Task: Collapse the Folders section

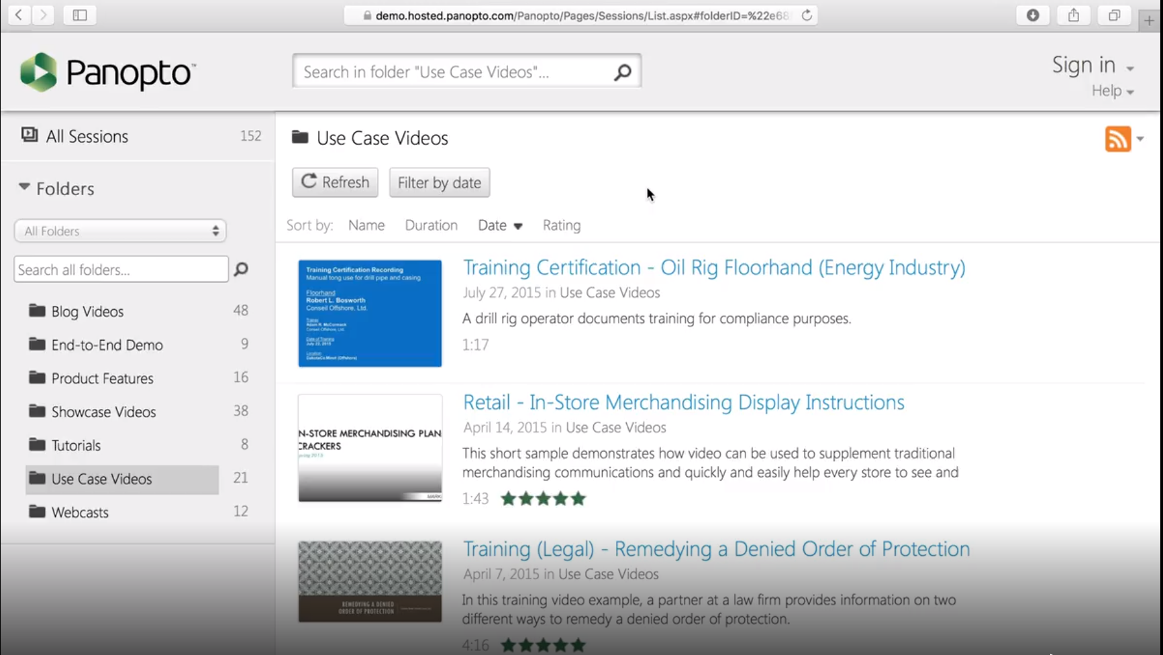Action: pyautogui.click(x=23, y=188)
